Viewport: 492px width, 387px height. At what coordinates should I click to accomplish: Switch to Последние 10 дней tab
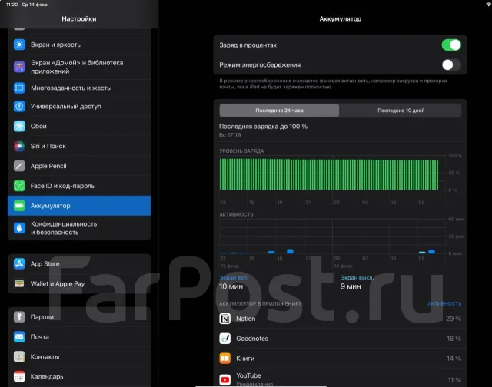[x=401, y=111]
